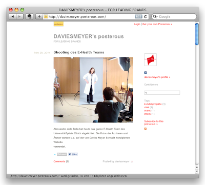Viewport: 205px width, 185px height.
Task: Filter by kundenprojekte tag
Action: point(153,104)
